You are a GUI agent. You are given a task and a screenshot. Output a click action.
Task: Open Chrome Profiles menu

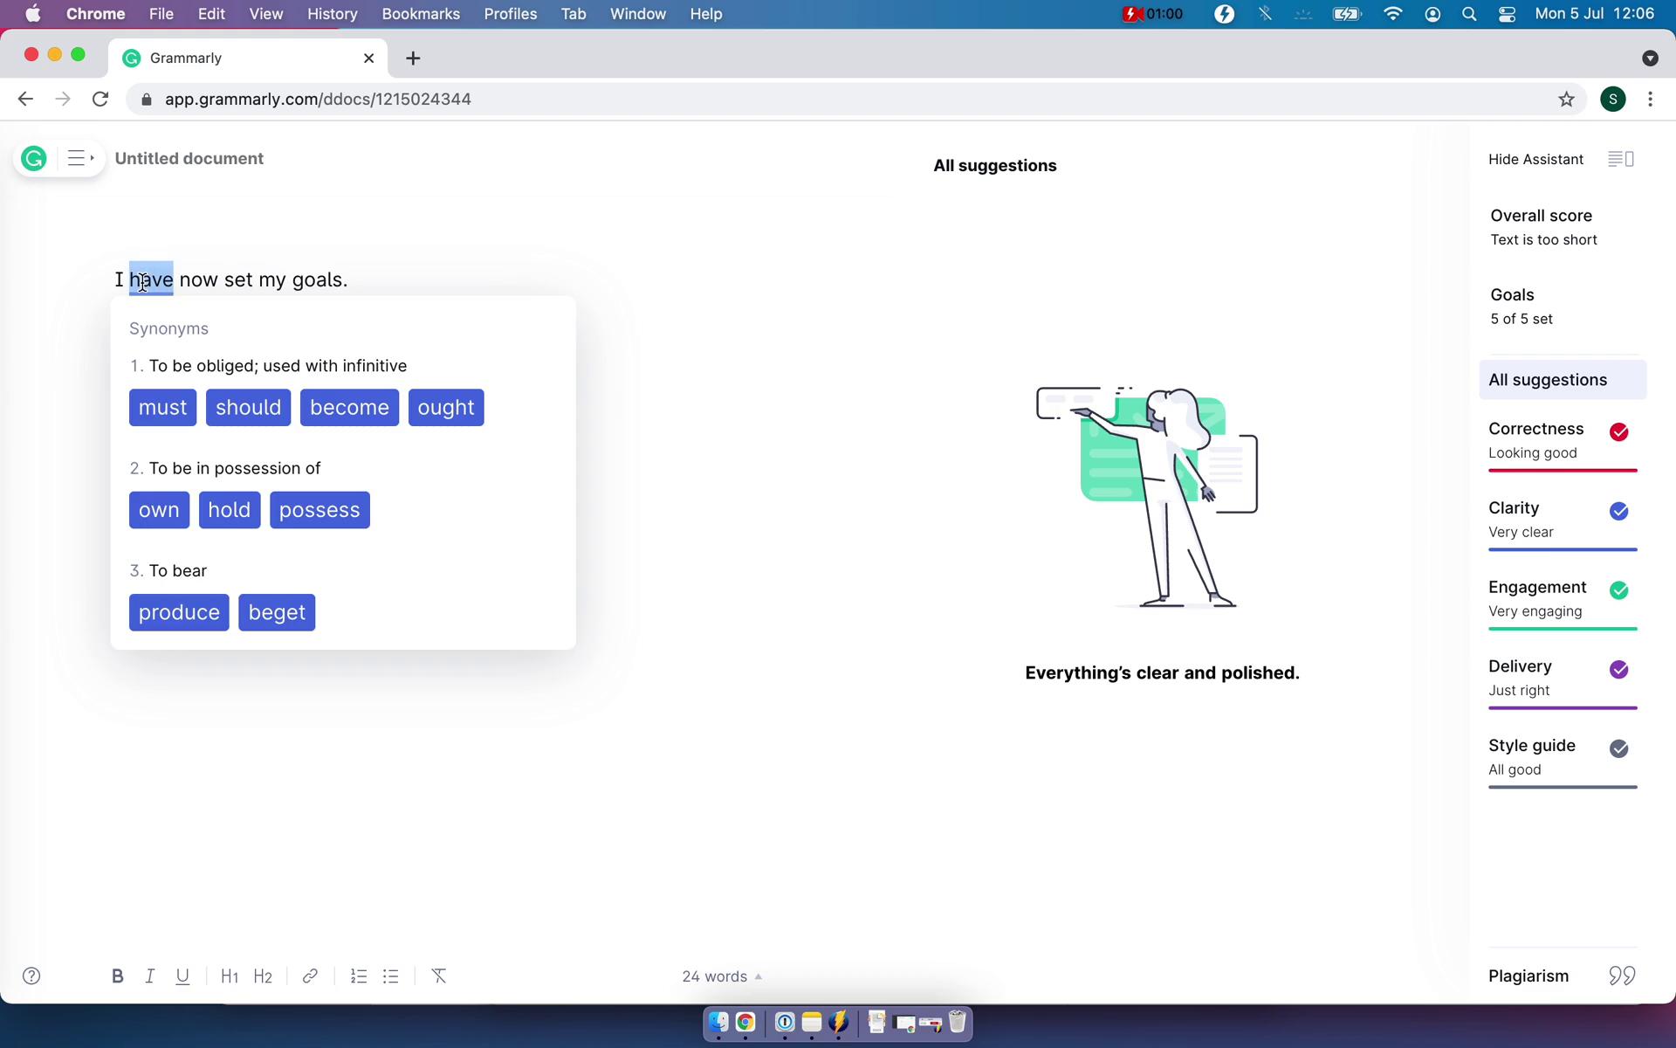click(x=1613, y=99)
